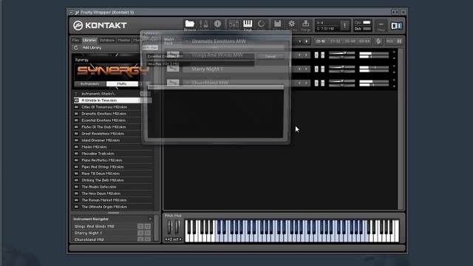
Task: Toggle M for Starry Night 1 in navigator
Action: tap(148, 233)
